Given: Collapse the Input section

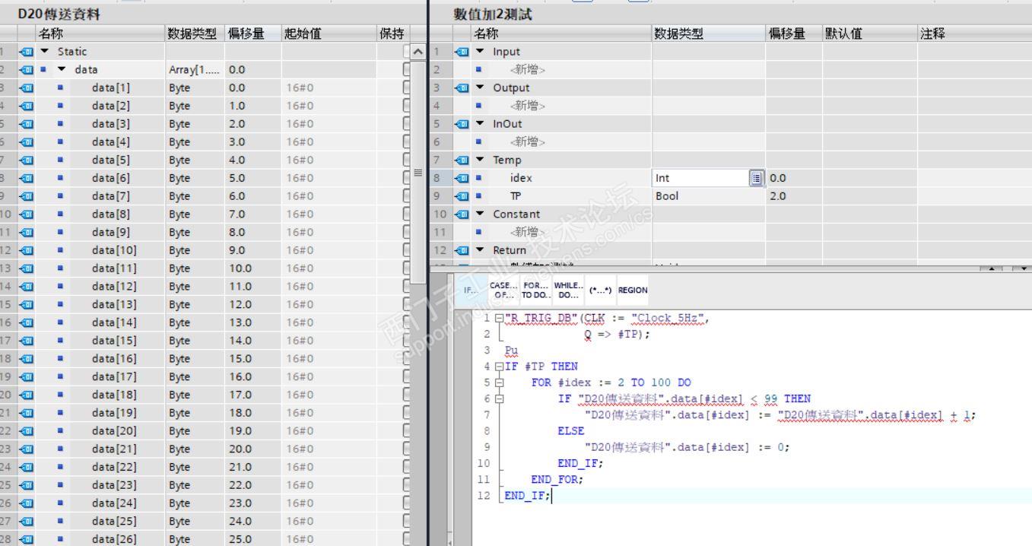Looking at the screenshot, I should tap(479, 52).
